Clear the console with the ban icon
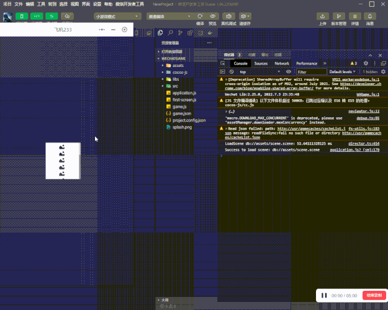Image resolution: width=388 pixels, height=310 pixels. pyautogui.click(x=232, y=72)
